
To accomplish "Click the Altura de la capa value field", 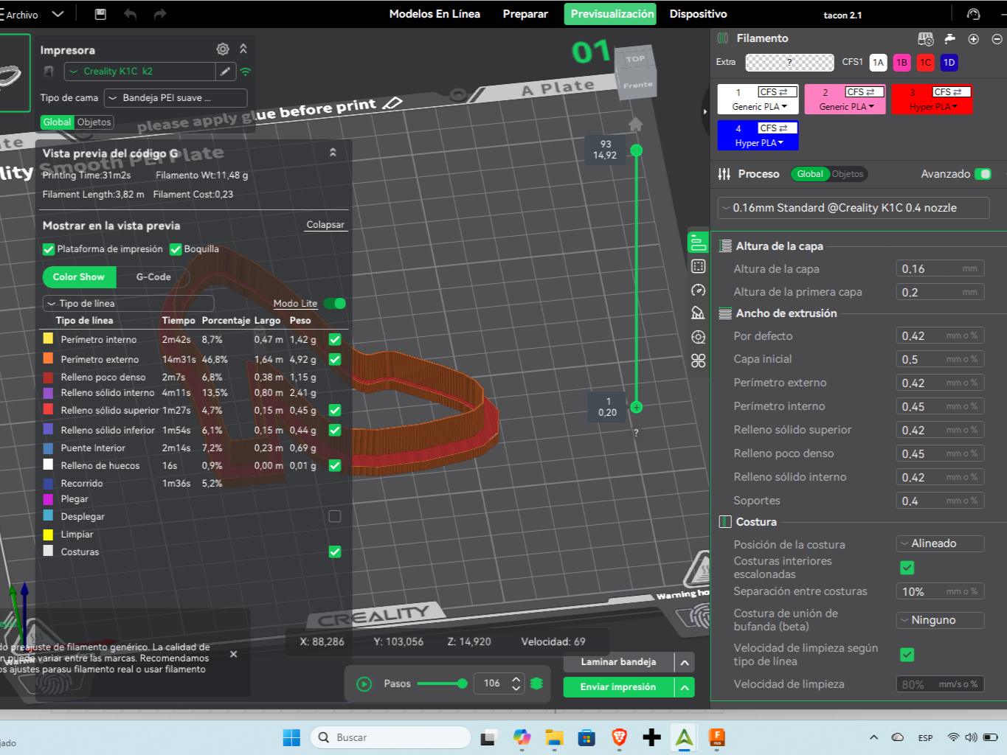I will pos(940,269).
